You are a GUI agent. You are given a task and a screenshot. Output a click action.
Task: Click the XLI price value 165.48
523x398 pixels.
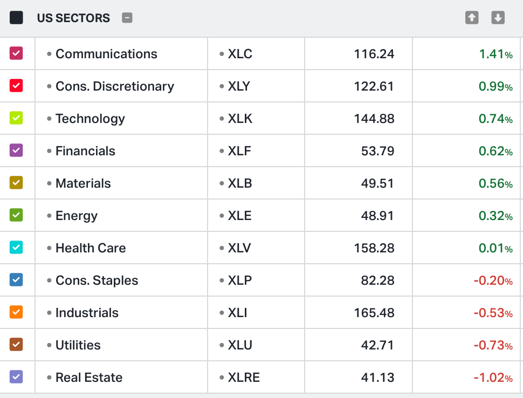tap(374, 313)
